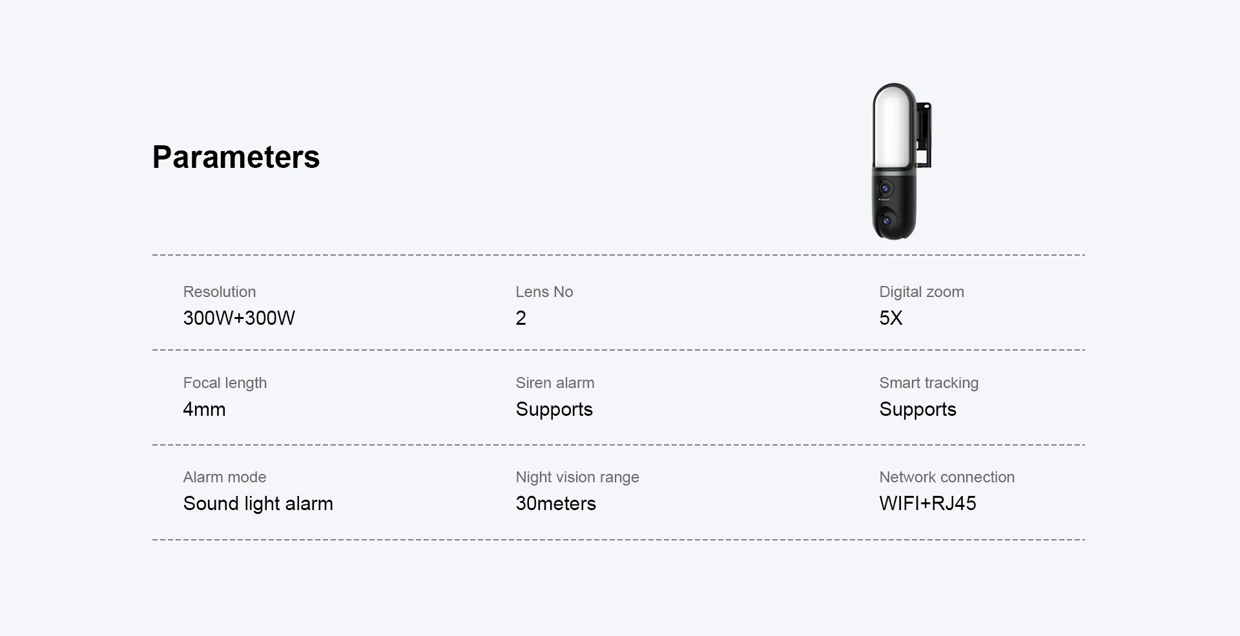Click Supports under Smart tracking
1240x636 pixels.
pyautogui.click(x=918, y=409)
